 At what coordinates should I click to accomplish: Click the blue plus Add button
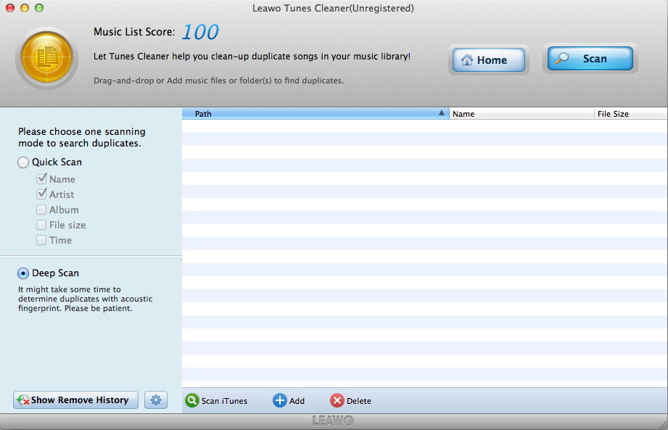click(x=289, y=400)
